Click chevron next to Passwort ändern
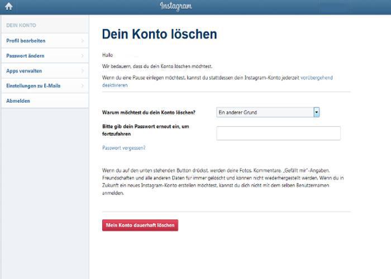391x279 pixels. pyautogui.click(x=83, y=56)
